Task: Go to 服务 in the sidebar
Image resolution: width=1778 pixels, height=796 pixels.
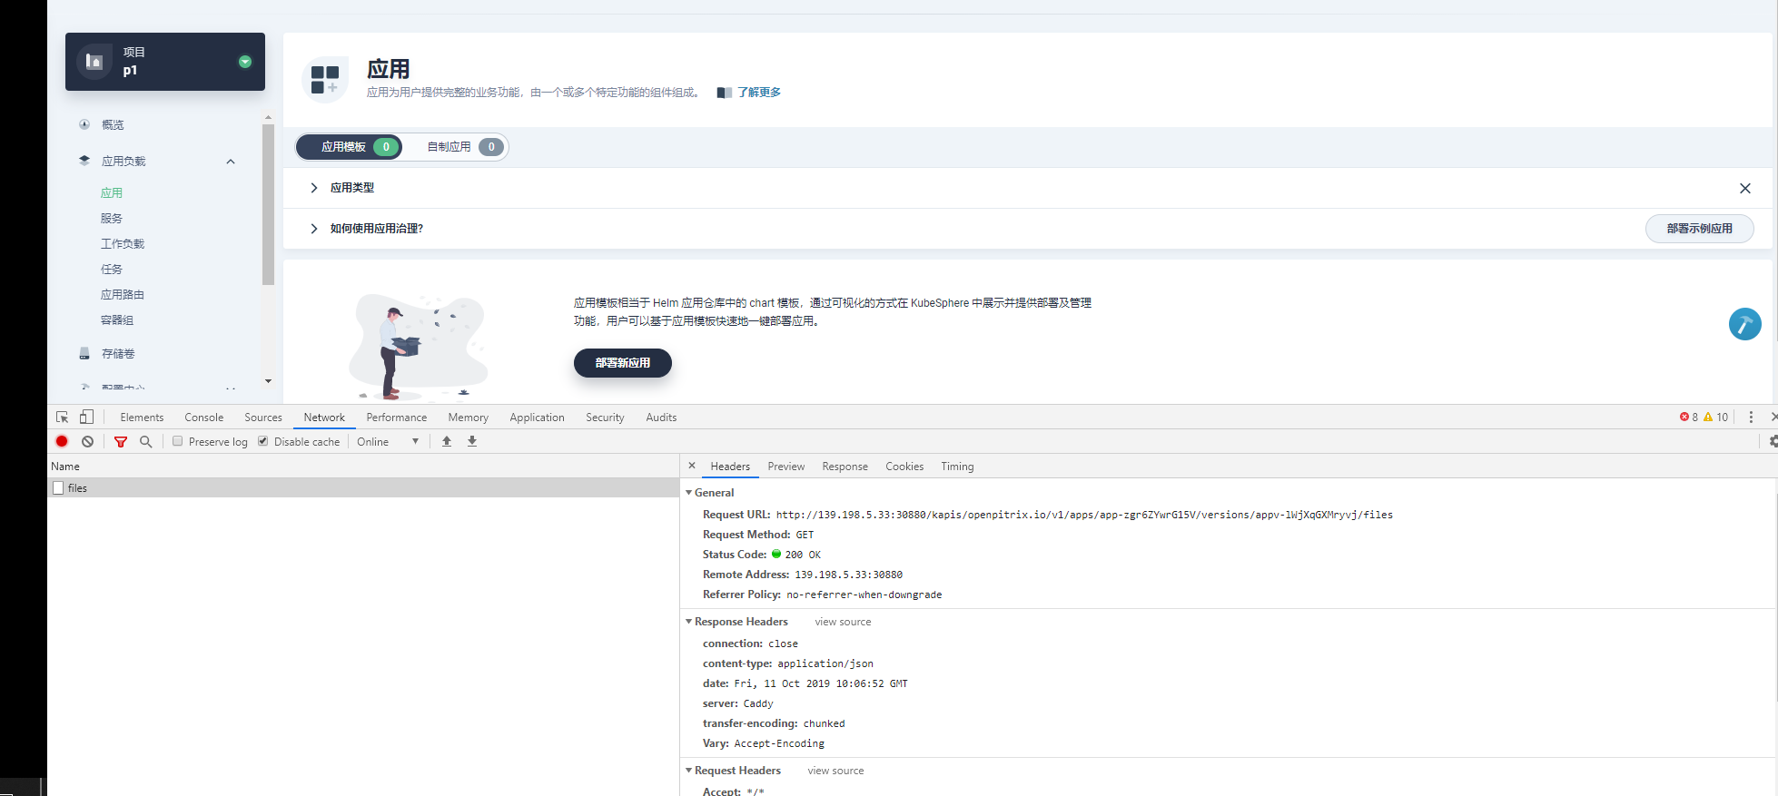Action: pos(112,218)
